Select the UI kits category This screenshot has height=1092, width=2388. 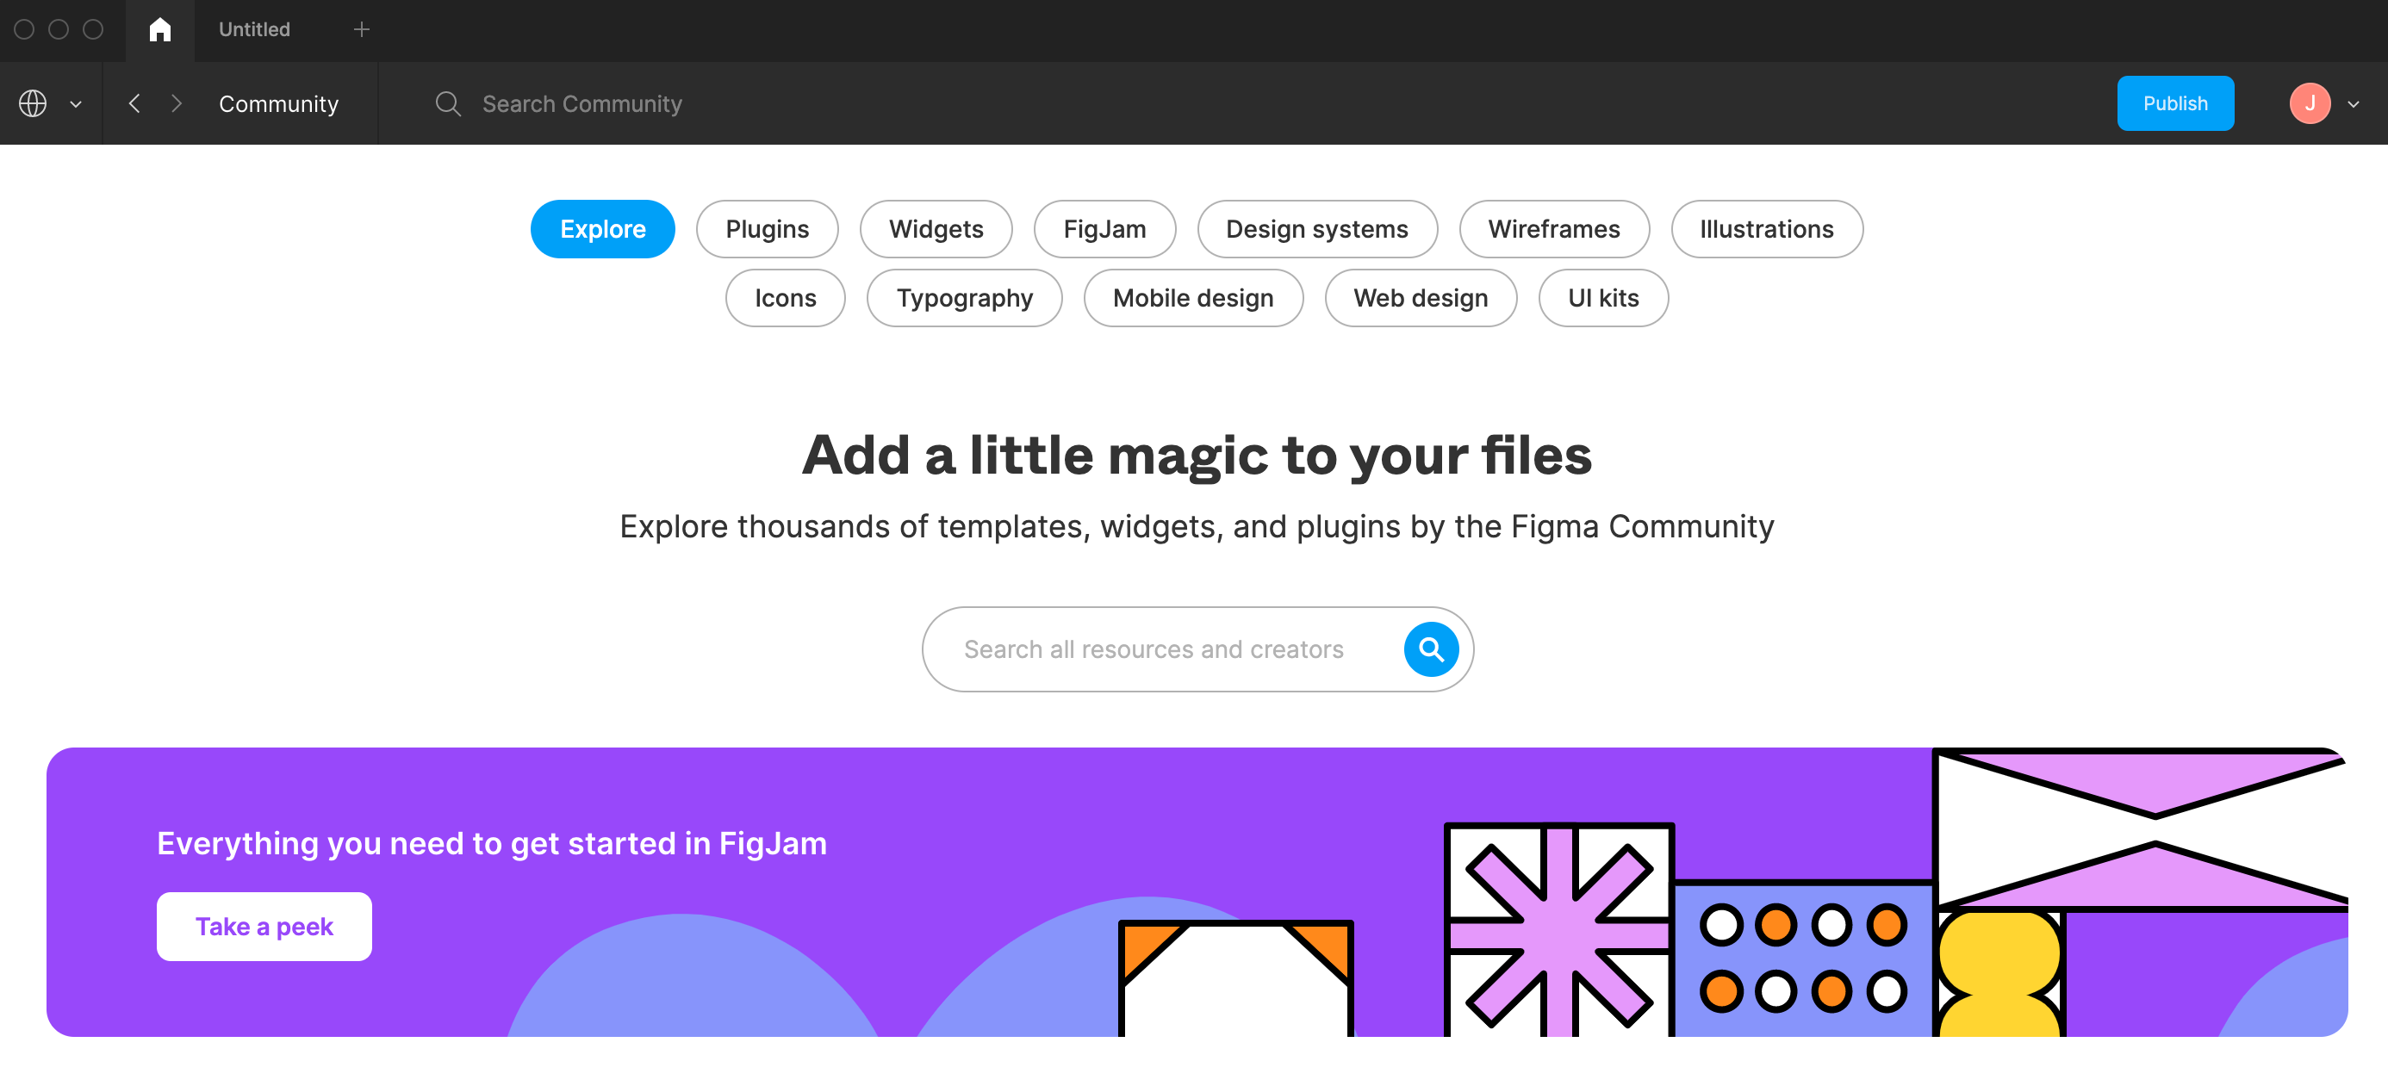pos(1603,298)
